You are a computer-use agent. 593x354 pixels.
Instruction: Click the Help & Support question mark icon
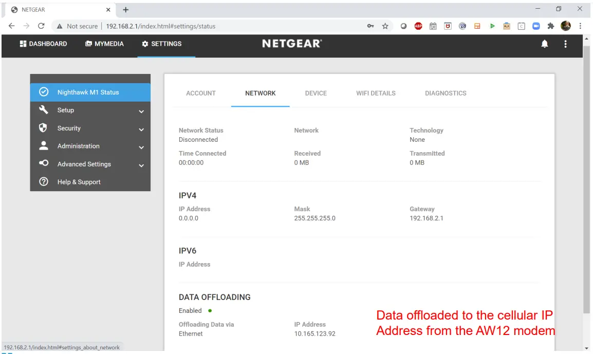coord(44,181)
